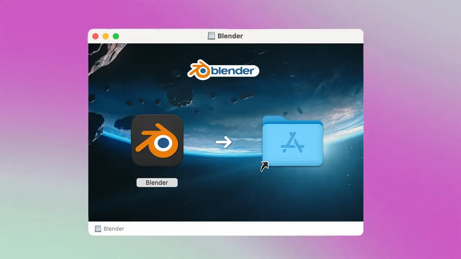Click the disk icon in window title
Viewport: 461px width, 259px height.
[211, 36]
